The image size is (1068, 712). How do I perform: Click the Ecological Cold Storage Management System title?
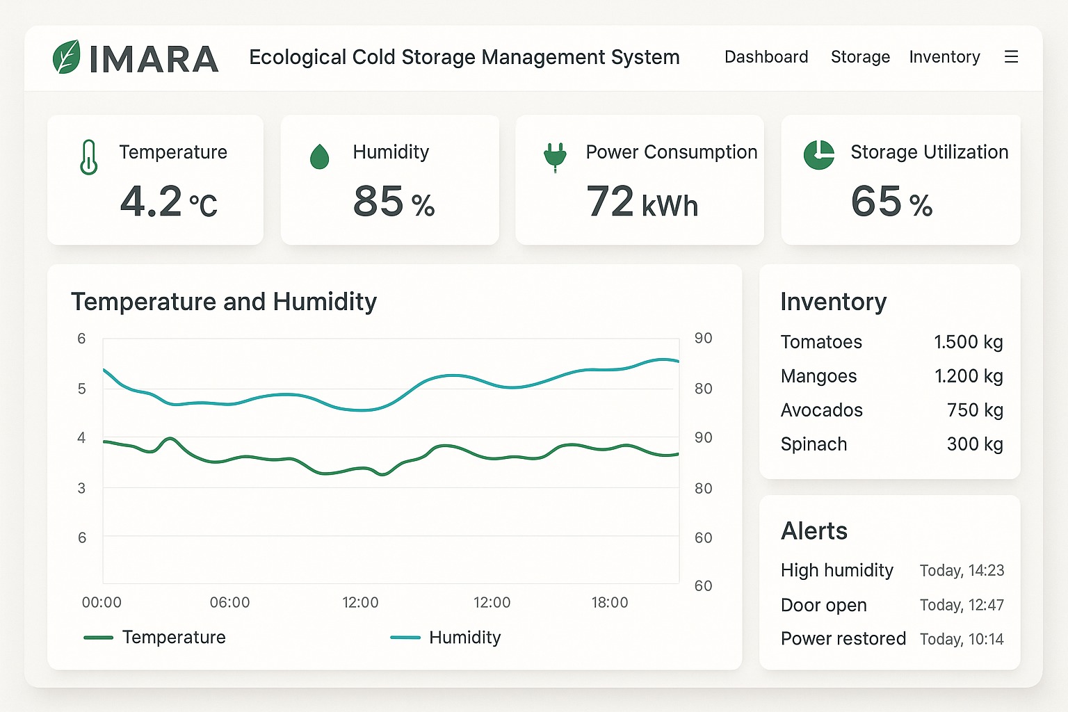pyautogui.click(x=464, y=57)
